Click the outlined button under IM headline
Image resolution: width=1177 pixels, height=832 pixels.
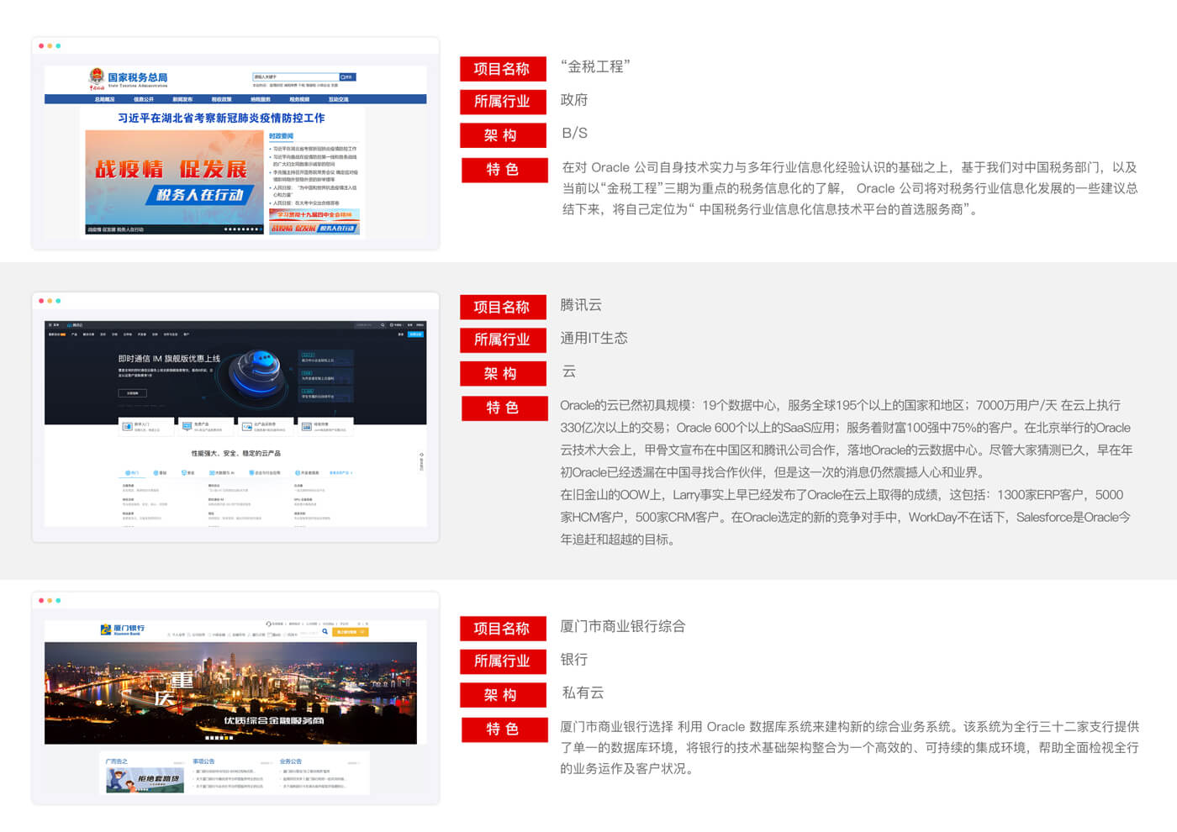(x=132, y=392)
